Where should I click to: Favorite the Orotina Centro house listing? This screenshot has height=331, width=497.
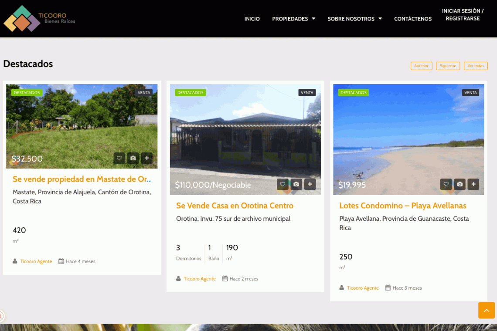pyautogui.click(x=283, y=184)
